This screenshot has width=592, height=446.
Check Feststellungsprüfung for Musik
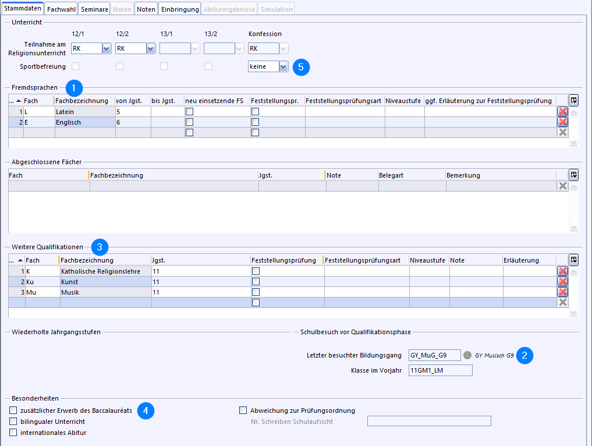[256, 292]
